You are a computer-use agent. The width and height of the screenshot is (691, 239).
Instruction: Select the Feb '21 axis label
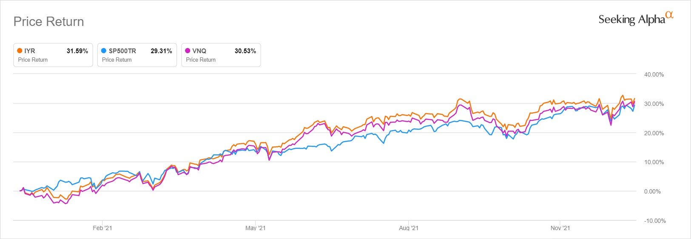102,228
